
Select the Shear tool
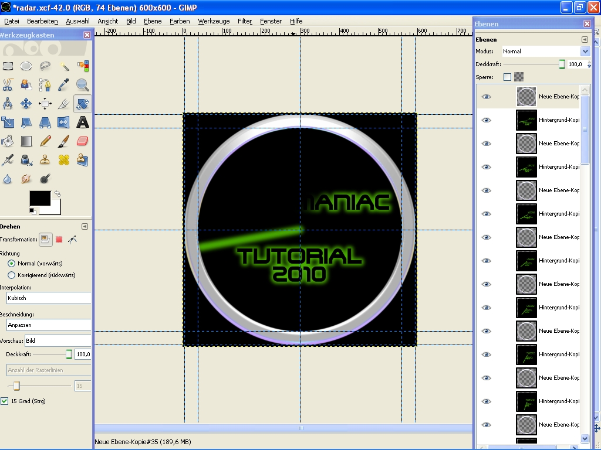[x=26, y=122]
